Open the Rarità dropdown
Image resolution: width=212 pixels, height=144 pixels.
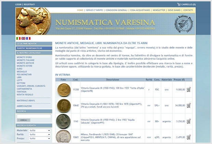tap(40, 134)
